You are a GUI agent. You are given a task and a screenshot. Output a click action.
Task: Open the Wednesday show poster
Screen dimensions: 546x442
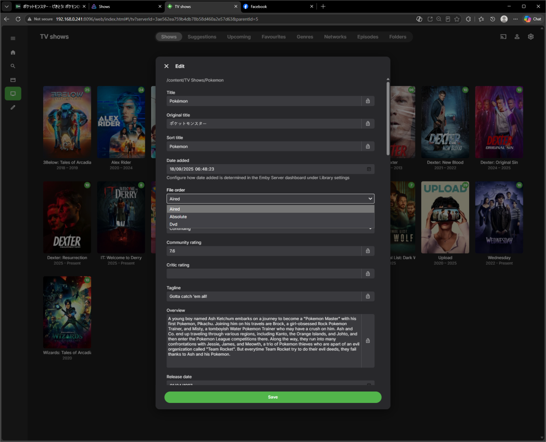[x=499, y=217]
